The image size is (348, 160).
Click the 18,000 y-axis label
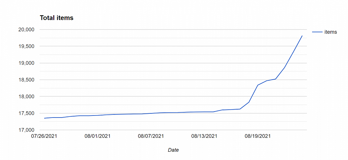click(25, 96)
